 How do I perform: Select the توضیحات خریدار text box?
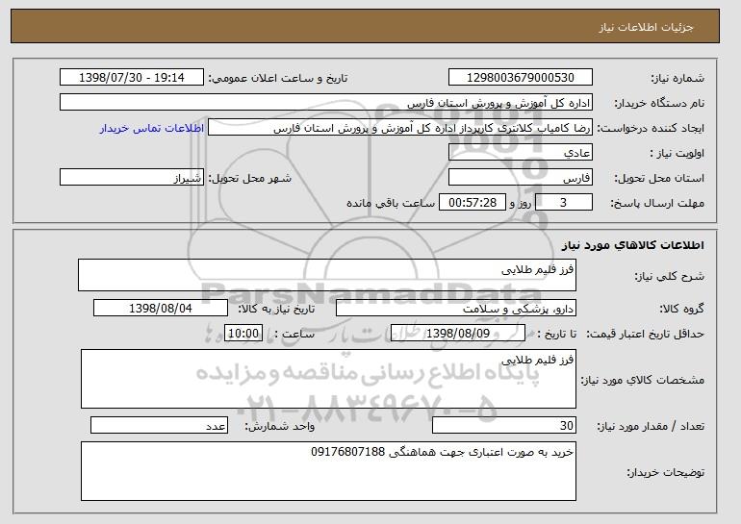[328, 471]
